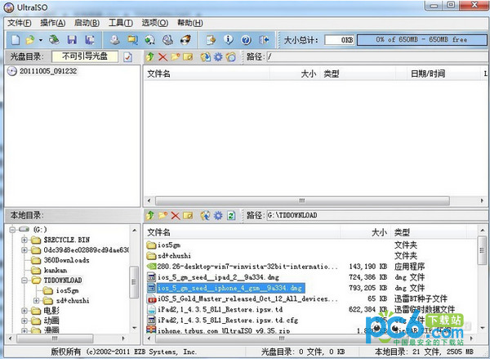Click the icon right of the gear in image pane
This screenshot has height=359, width=490.
point(230,57)
